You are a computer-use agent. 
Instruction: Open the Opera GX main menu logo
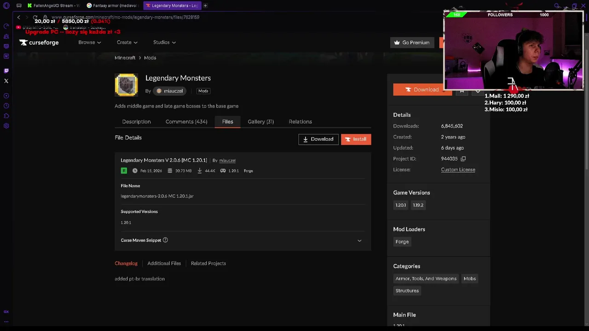pos(6,6)
